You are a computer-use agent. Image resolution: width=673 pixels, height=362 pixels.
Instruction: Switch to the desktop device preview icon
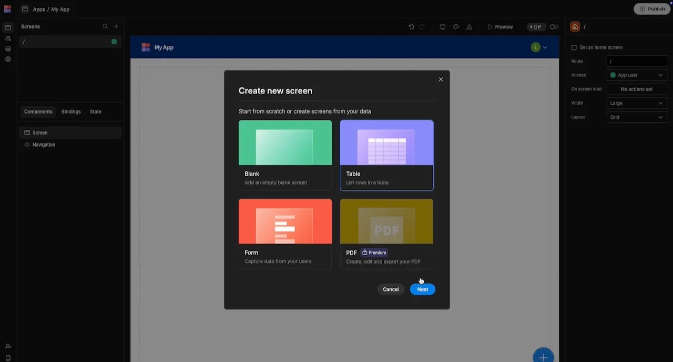click(x=442, y=27)
